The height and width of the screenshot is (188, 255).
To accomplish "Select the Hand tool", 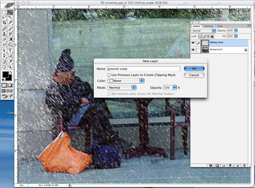I will (x=4, y=67).
